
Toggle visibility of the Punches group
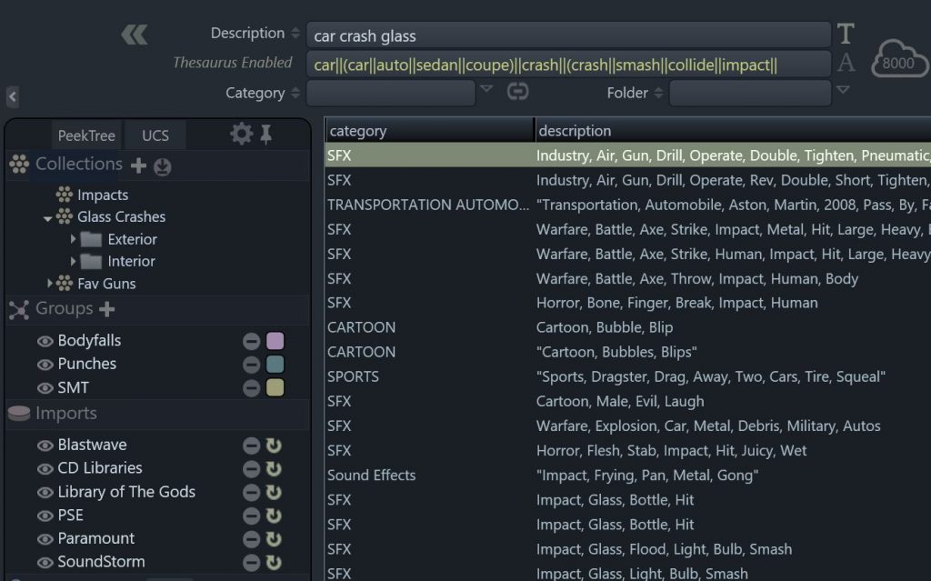(x=45, y=364)
